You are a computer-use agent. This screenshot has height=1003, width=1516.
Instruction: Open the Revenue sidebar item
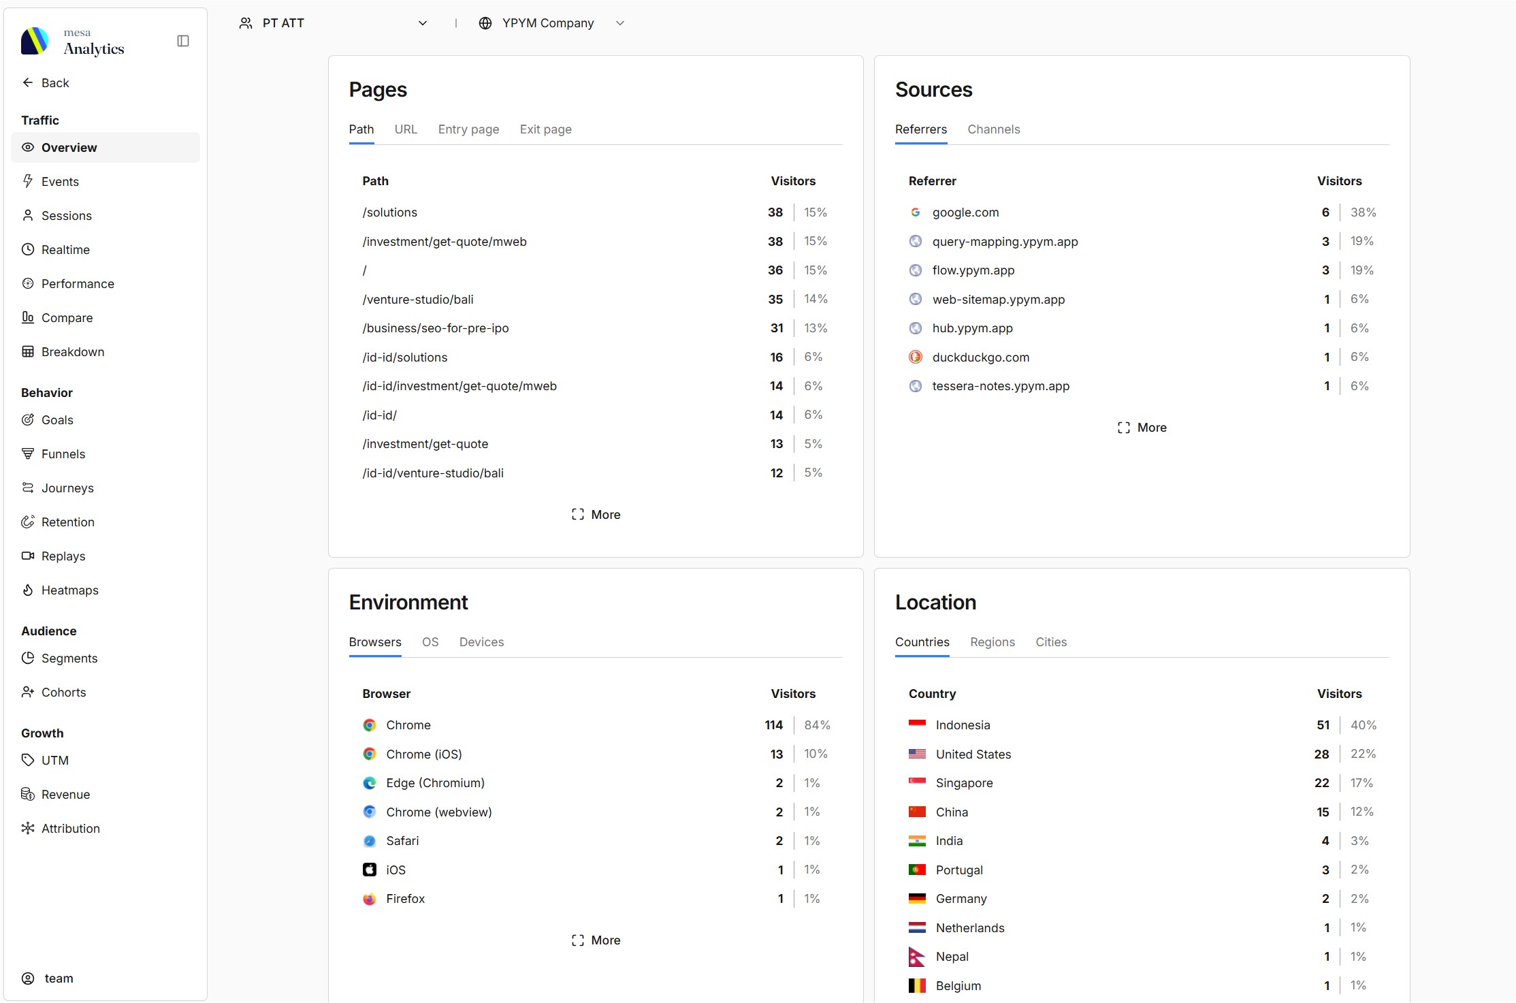106,794
